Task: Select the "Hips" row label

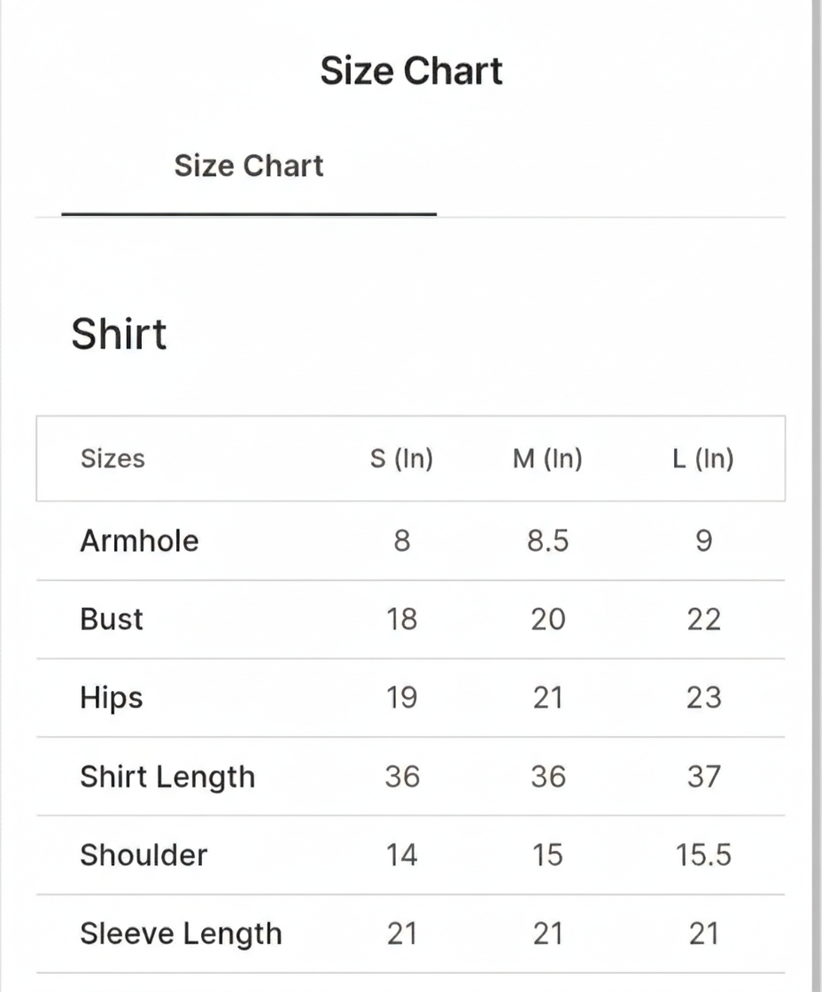Action: pos(112,698)
